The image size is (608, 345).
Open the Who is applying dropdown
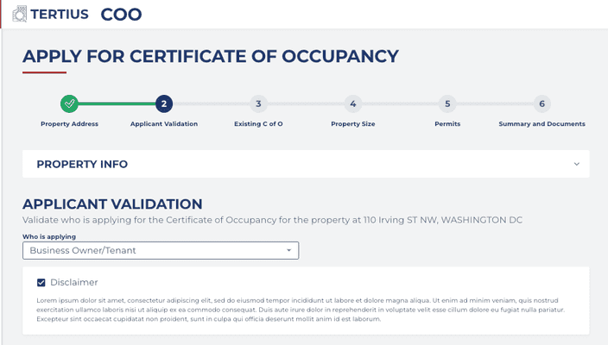(161, 250)
